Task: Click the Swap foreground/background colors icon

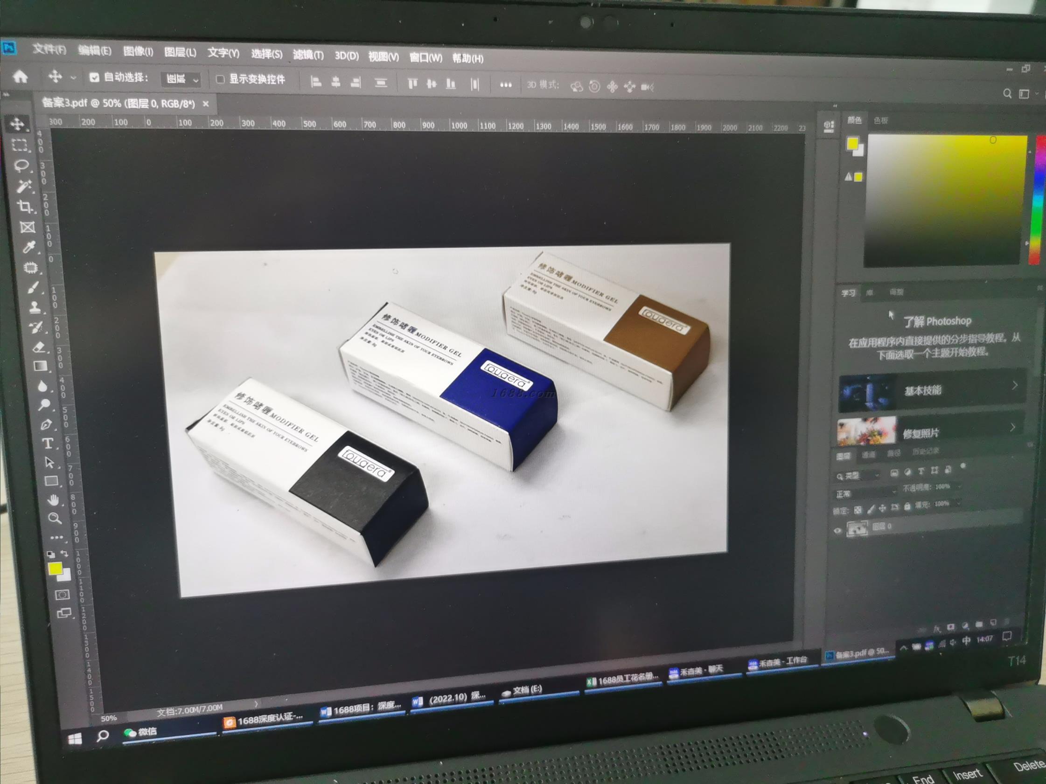Action: coord(65,553)
